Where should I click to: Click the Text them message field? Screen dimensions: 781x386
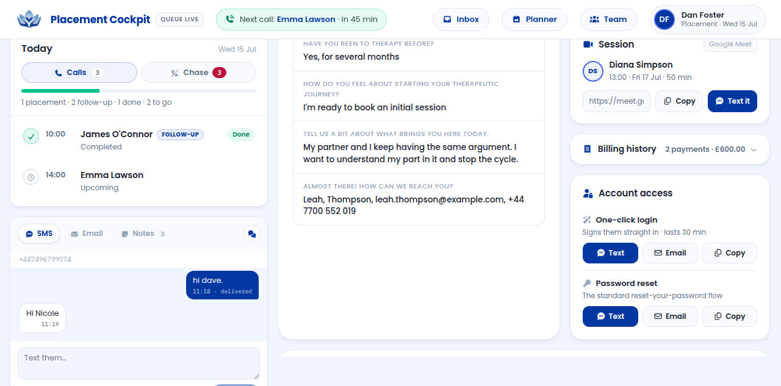tap(139, 363)
